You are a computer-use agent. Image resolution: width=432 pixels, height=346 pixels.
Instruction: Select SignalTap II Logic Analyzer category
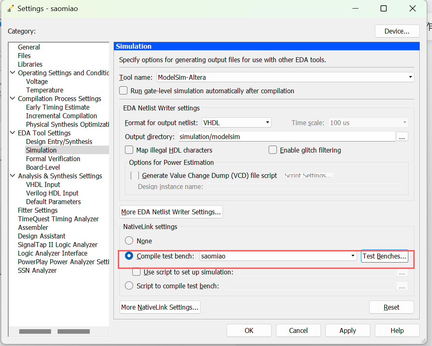58,245
